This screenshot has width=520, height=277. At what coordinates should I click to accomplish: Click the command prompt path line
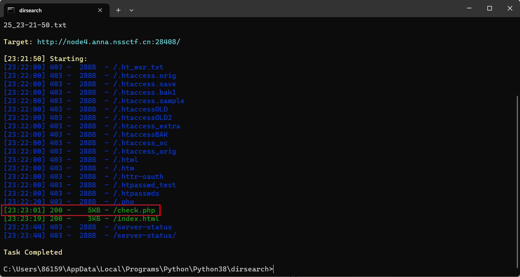[x=138, y=269]
